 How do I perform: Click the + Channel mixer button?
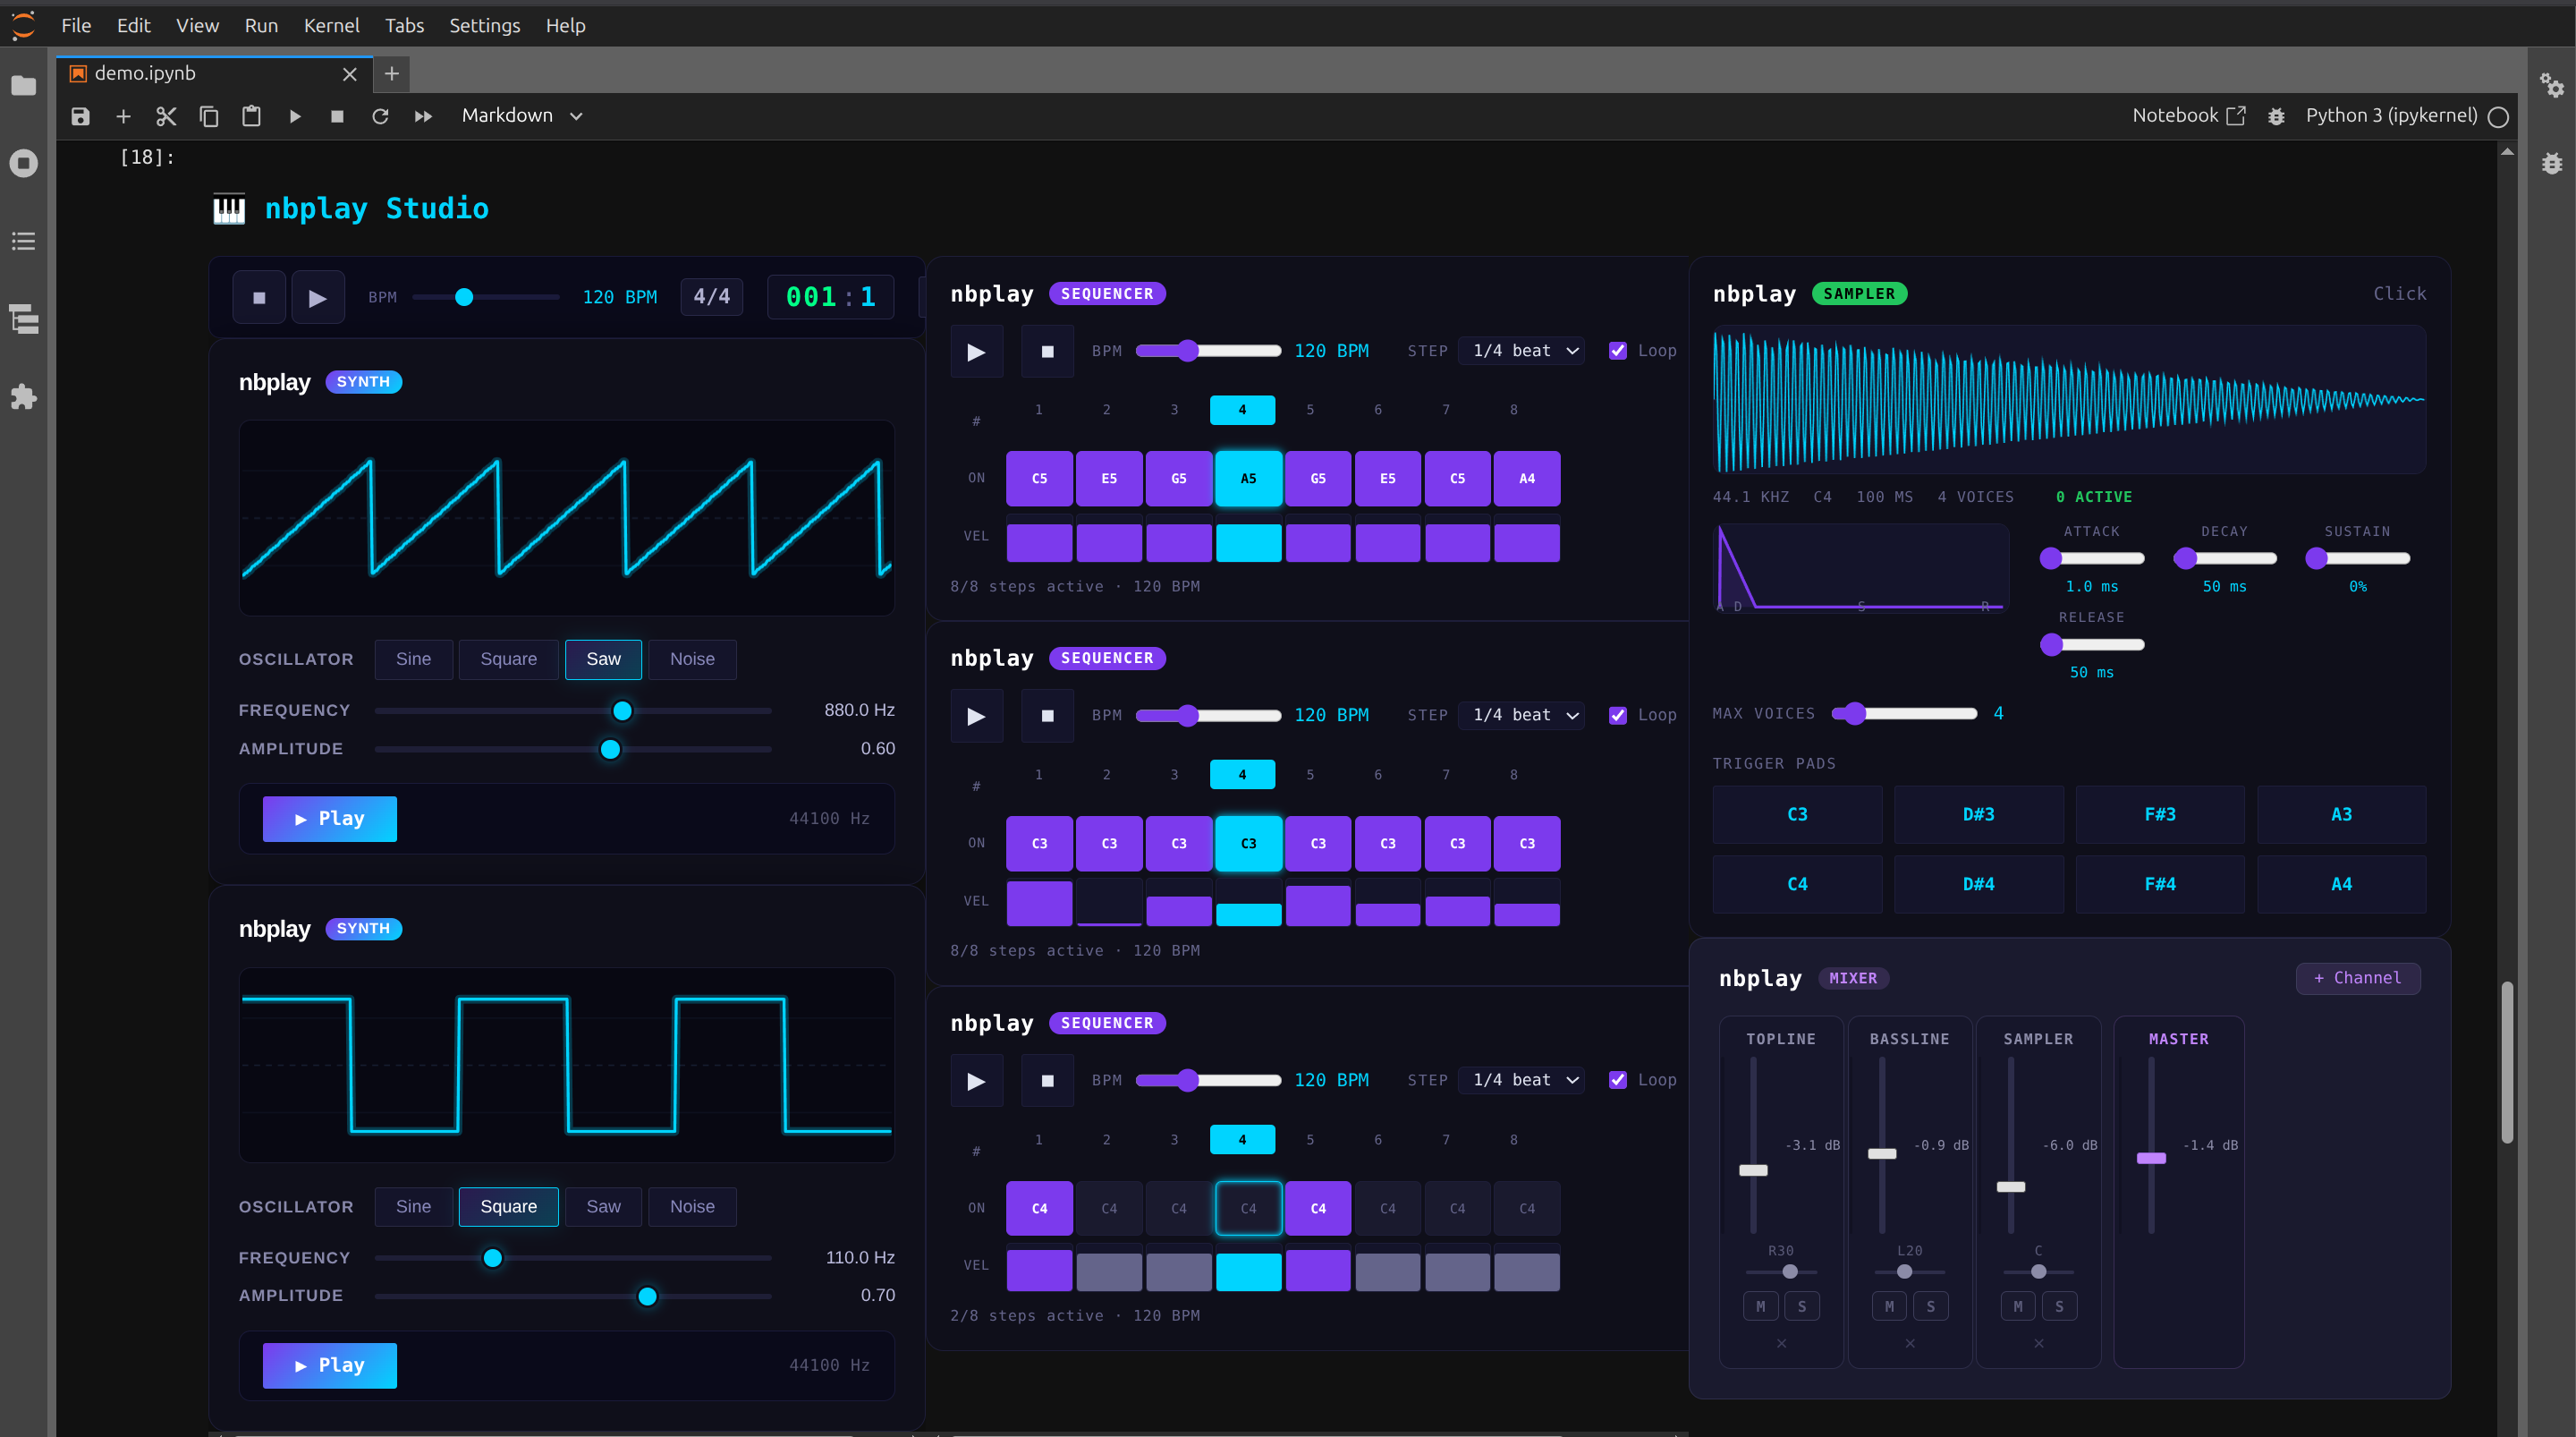2357,978
